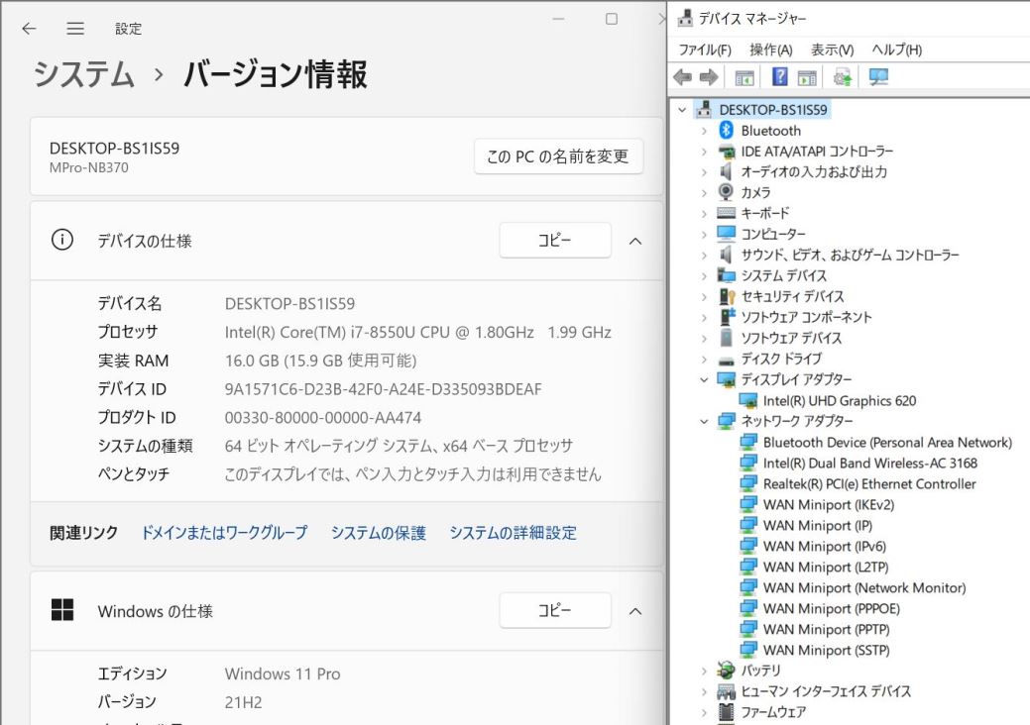
Task: Click the Windows logo beside Windows specifications
Action: pos(62,609)
